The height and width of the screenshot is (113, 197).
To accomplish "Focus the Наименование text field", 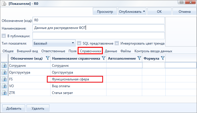I will click(98, 28).
